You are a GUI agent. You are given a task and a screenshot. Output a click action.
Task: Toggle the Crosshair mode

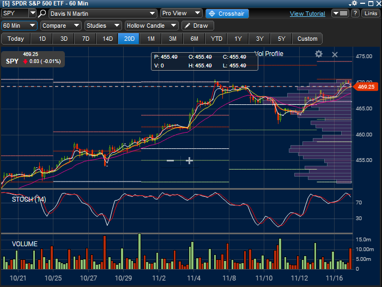[227, 14]
